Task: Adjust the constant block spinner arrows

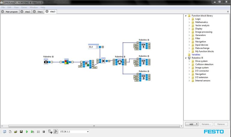Action: click(x=97, y=47)
